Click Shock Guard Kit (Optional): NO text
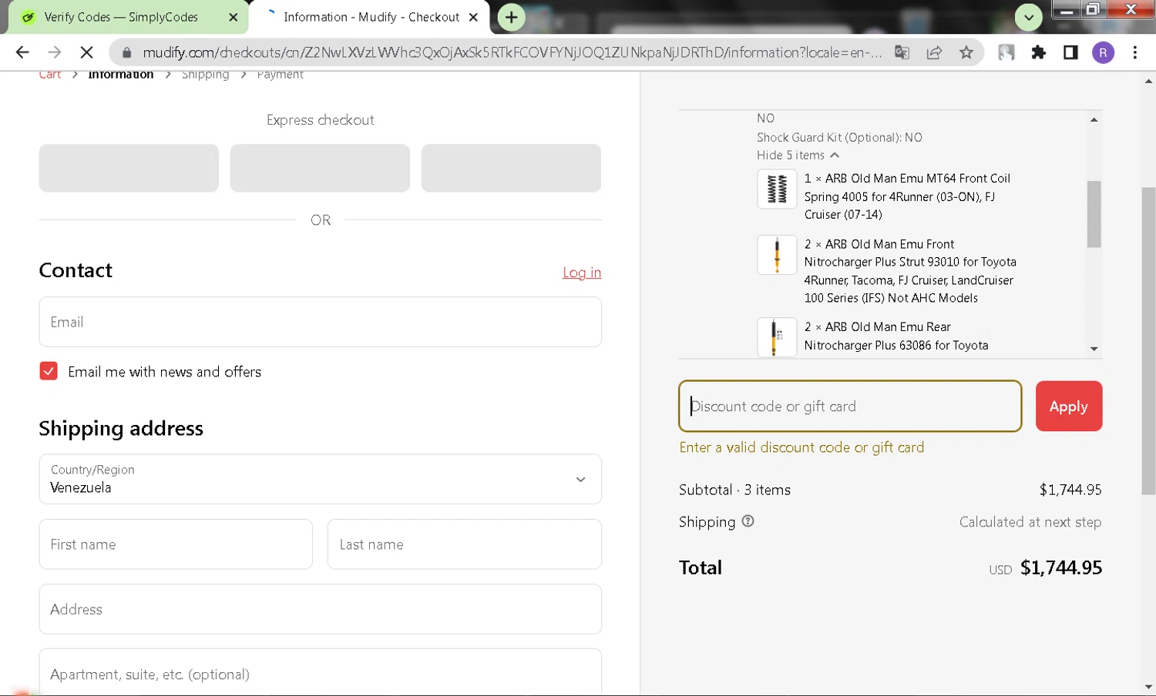 click(839, 138)
